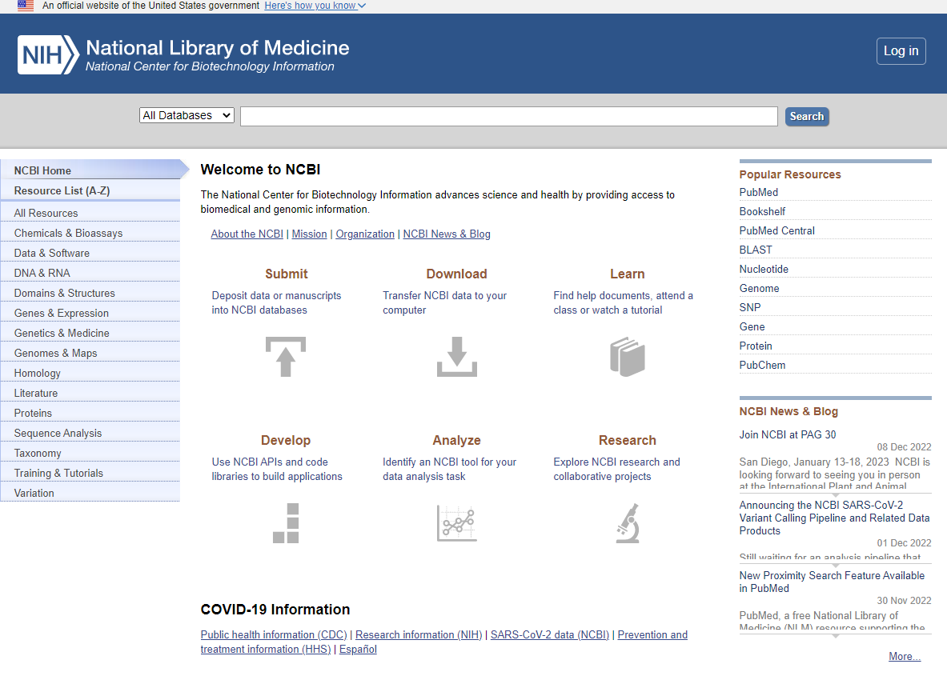The height and width of the screenshot is (680, 947).
Task: Open Genomes & Maps category
Action: coord(90,352)
